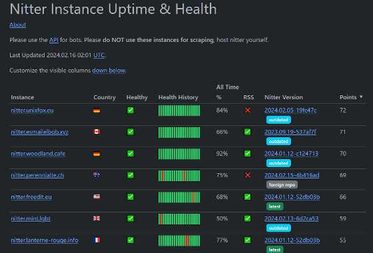Open version link 2024.02.05-19fc47c

tap(290, 111)
